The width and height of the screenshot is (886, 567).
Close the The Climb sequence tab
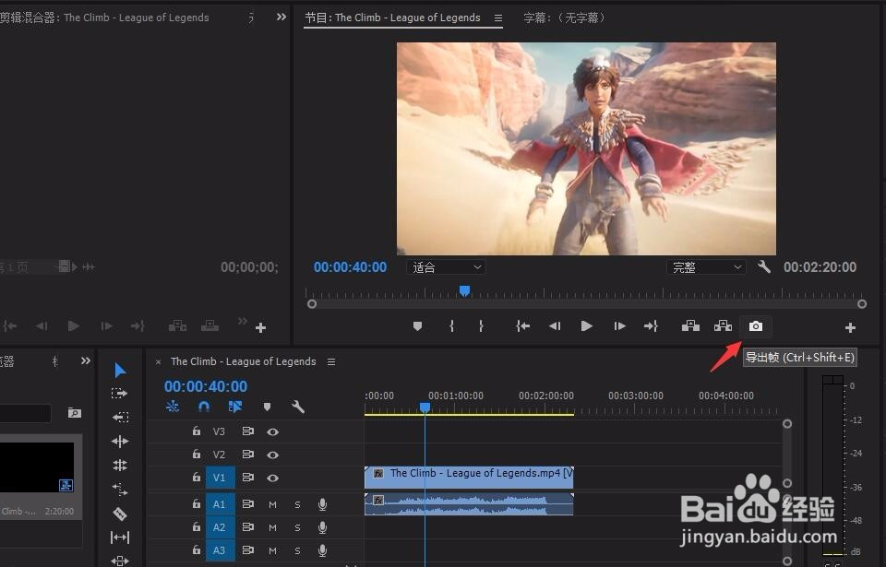tap(158, 362)
